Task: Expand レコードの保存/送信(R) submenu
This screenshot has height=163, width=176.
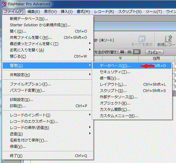Action: click(x=48, y=128)
